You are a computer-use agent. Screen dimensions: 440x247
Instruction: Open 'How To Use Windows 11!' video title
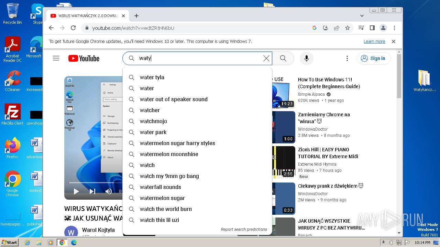click(x=329, y=83)
